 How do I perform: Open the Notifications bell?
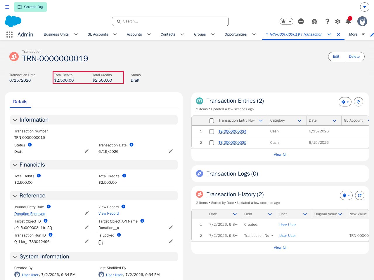(x=348, y=21)
